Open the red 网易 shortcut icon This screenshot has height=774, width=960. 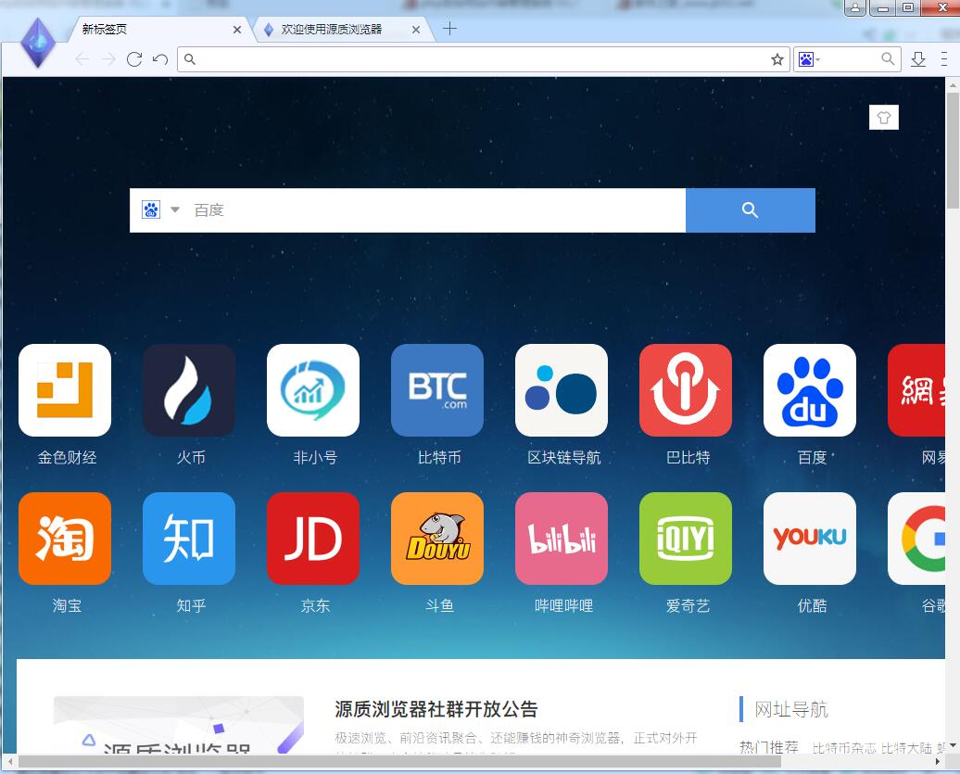(x=916, y=390)
